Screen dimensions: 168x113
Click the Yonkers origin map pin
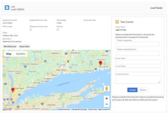(13, 90)
